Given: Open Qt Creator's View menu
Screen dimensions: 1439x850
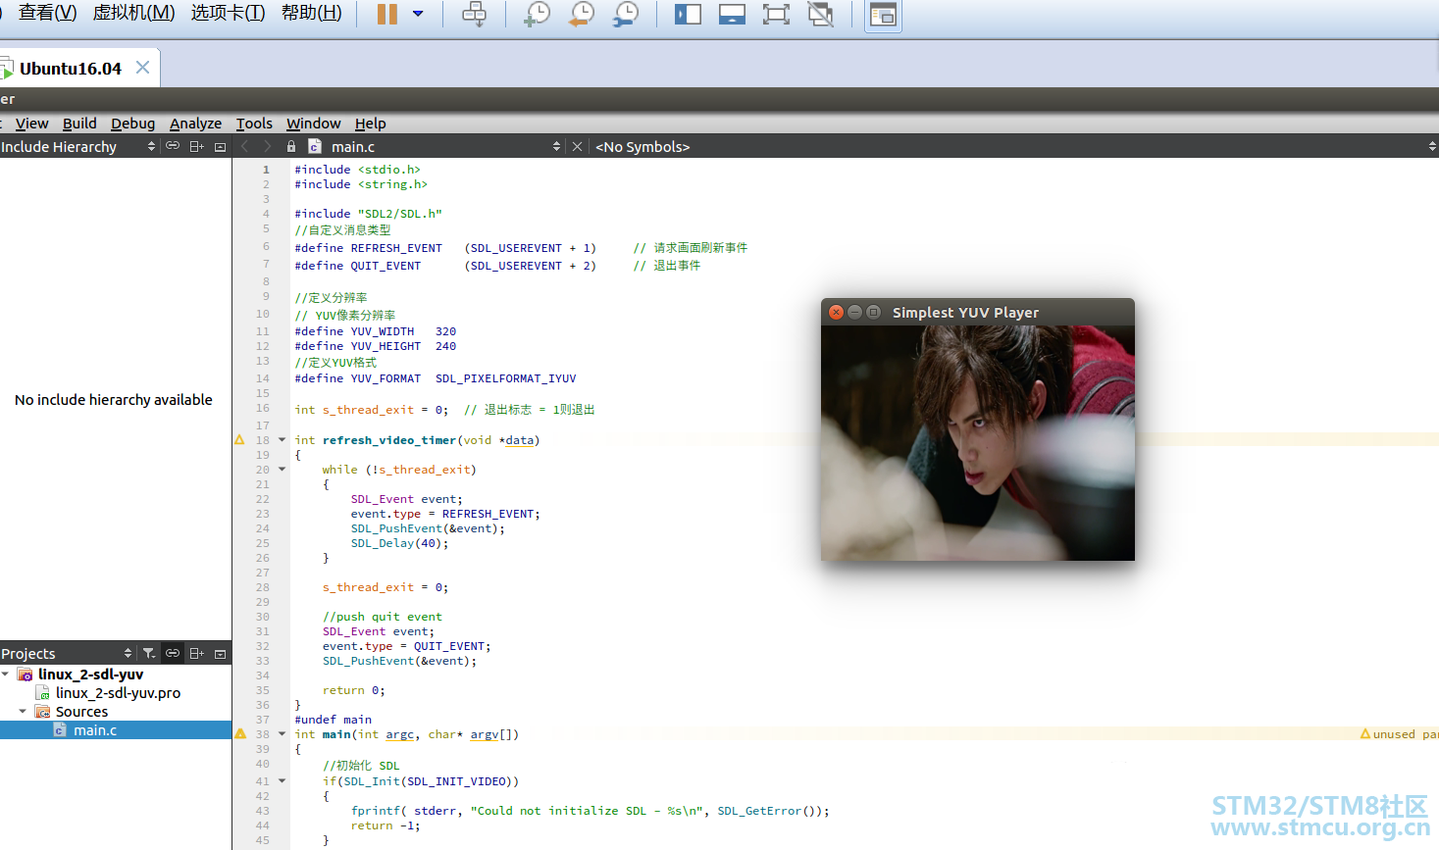Looking at the screenshot, I should (31, 124).
